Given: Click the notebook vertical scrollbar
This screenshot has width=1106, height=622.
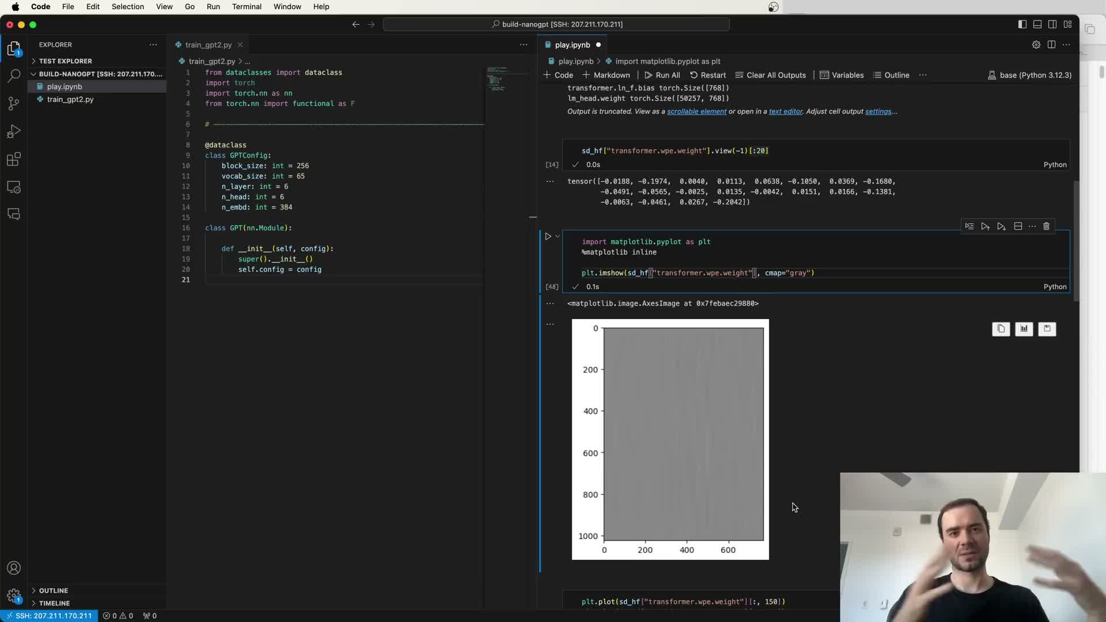Looking at the screenshot, I should [1075, 242].
